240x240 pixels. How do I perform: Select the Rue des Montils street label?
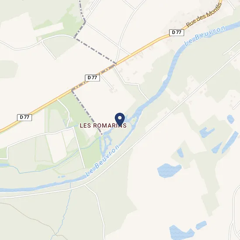click(x=204, y=15)
